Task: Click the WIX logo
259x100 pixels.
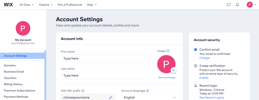Action: 8,5
